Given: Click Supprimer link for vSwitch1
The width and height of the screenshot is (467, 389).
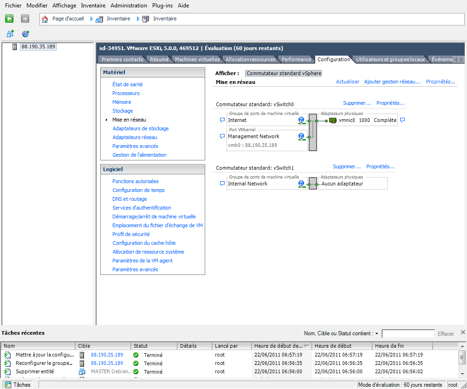Looking at the screenshot, I should (347, 166).
